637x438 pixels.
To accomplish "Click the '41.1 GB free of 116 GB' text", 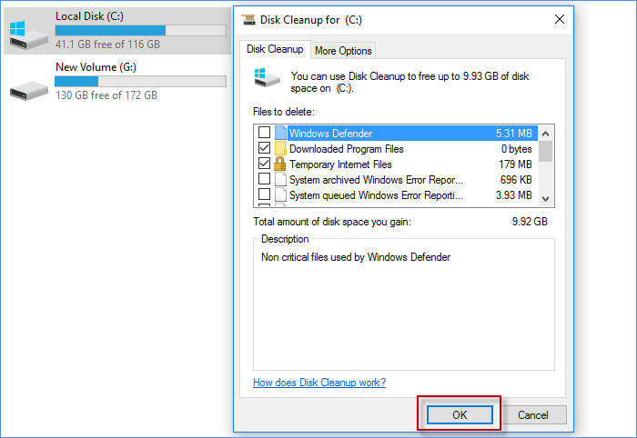I will [x=107, y=45].
